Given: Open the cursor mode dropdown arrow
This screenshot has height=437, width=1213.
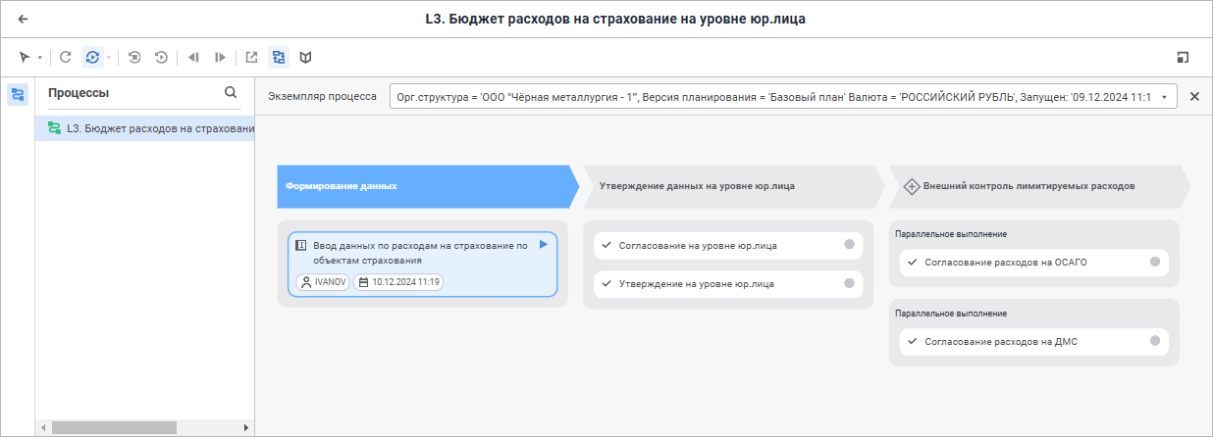Looking at the screenshot, I should click(x=40, y=58).
